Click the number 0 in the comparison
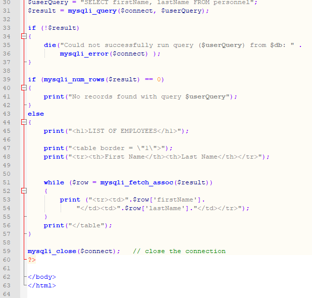312x298 pixels. tap(159, 79)
